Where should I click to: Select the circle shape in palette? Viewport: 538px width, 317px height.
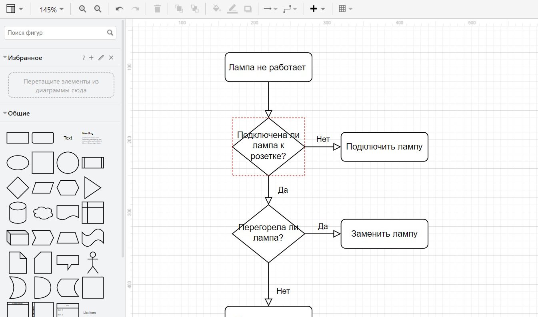point(68,163)
